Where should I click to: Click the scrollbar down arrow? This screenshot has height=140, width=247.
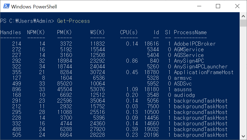(x=243, y=136)
